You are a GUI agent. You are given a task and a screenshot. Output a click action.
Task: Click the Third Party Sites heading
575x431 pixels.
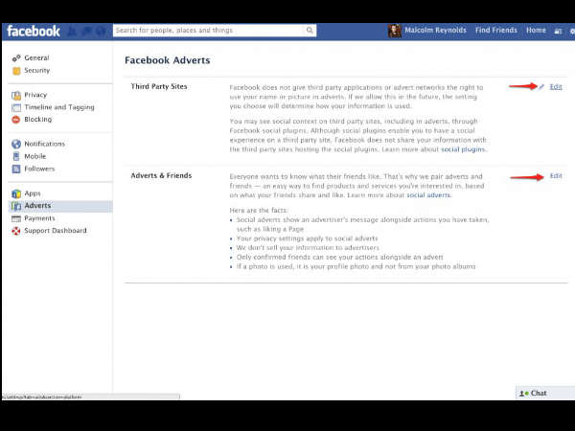point(159,86)
